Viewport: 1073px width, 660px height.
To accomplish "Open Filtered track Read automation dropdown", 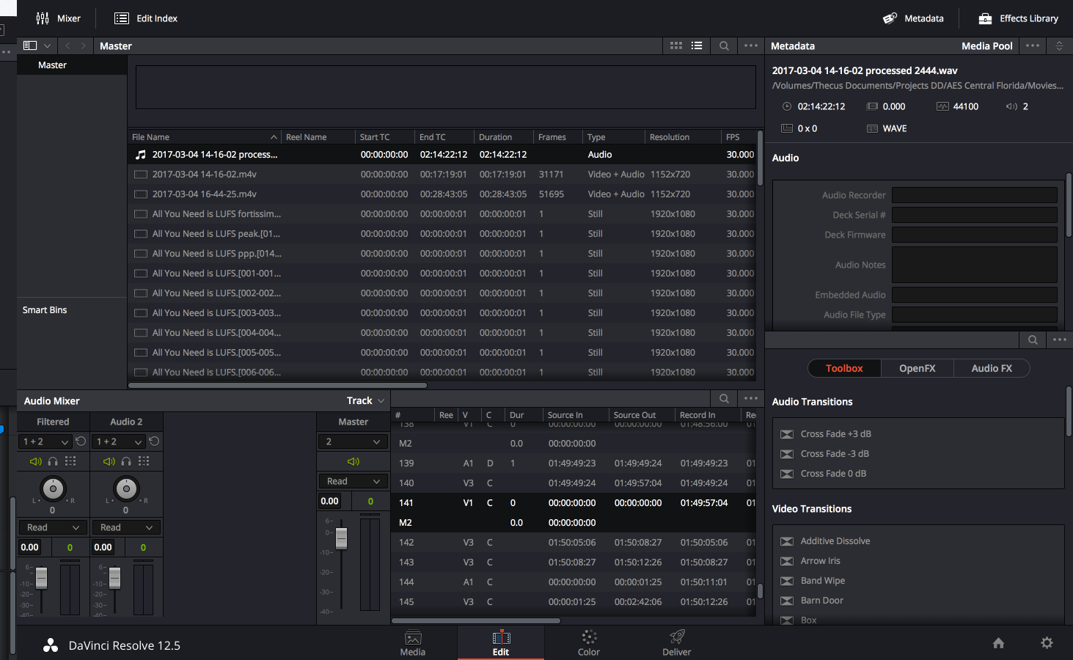I will click(x=53, y=527).
